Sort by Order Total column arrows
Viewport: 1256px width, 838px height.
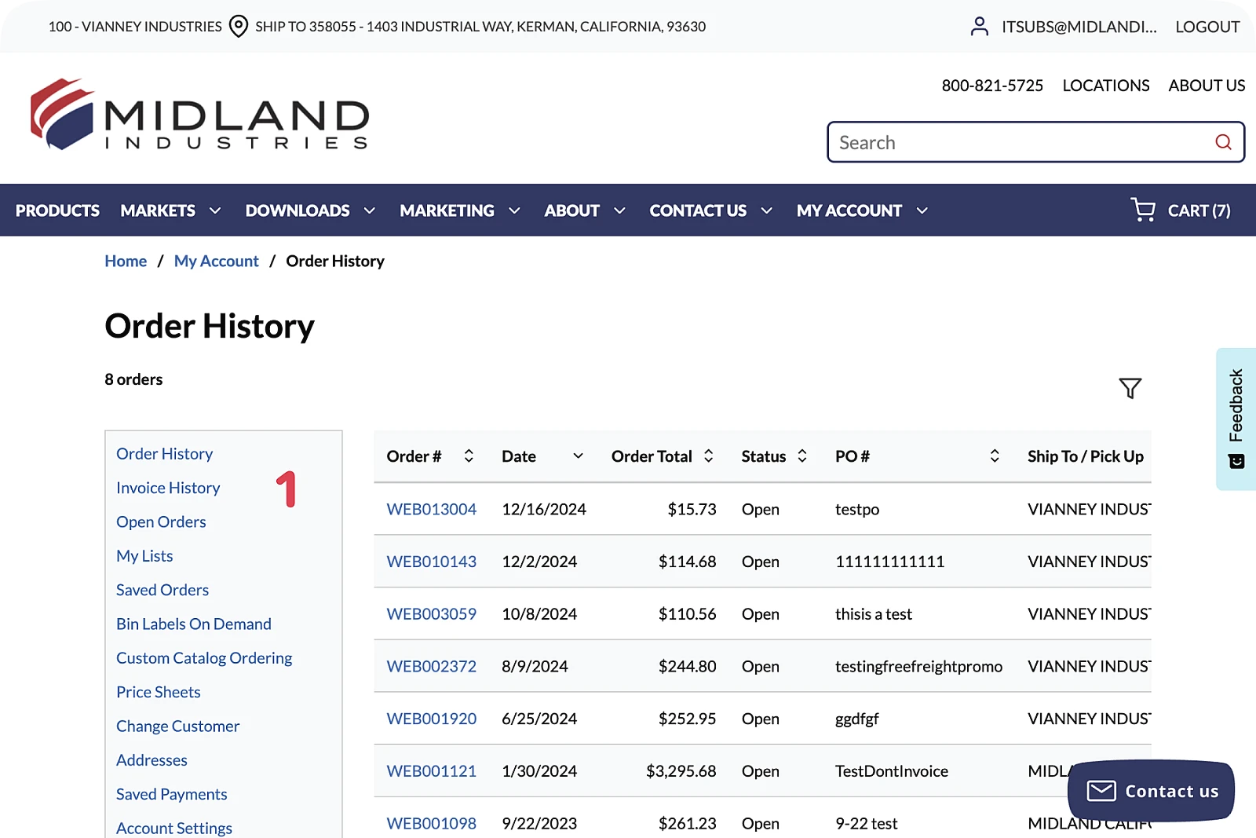point(708,456)
